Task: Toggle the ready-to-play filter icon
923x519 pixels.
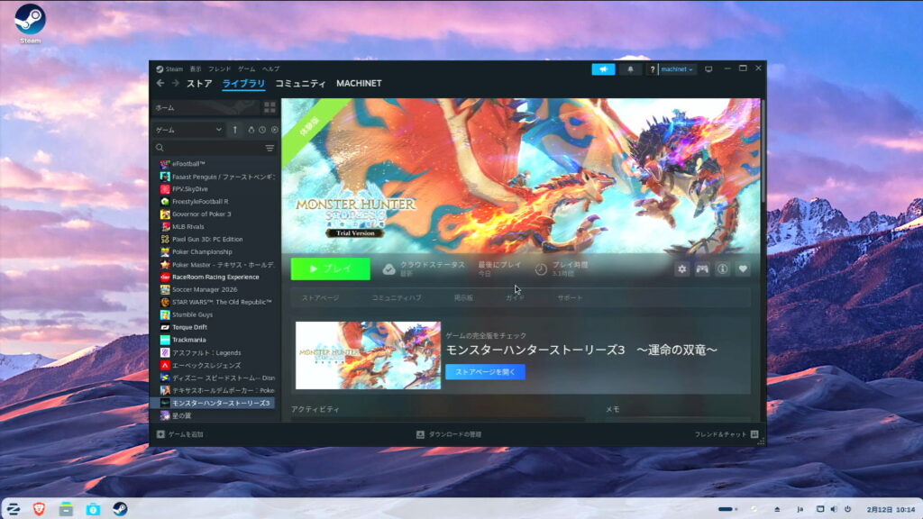Action: tap(274, 130)
